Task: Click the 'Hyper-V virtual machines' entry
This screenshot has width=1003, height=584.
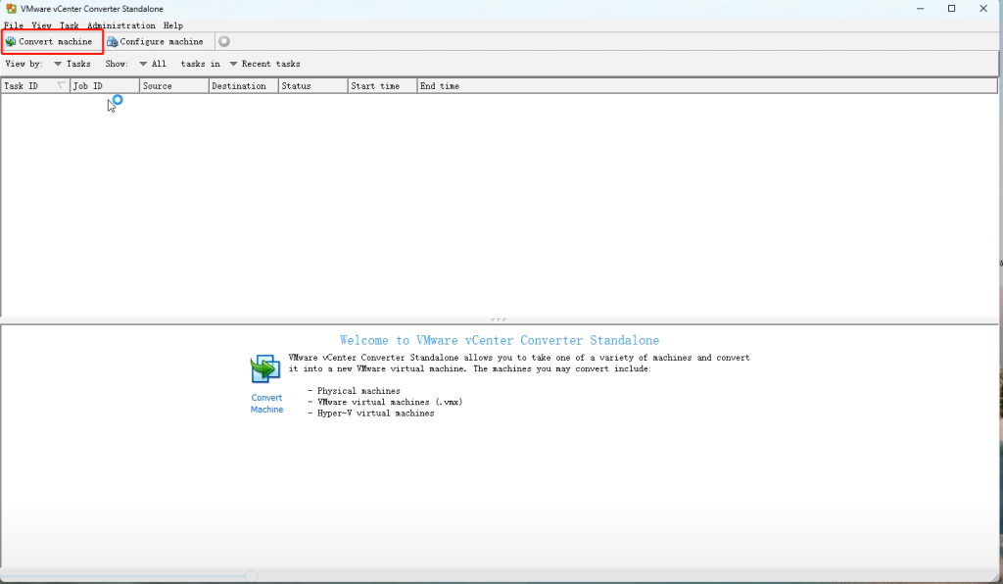Action: point(375,414)
